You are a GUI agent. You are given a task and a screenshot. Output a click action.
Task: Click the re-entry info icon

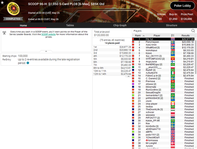[28, 63]
